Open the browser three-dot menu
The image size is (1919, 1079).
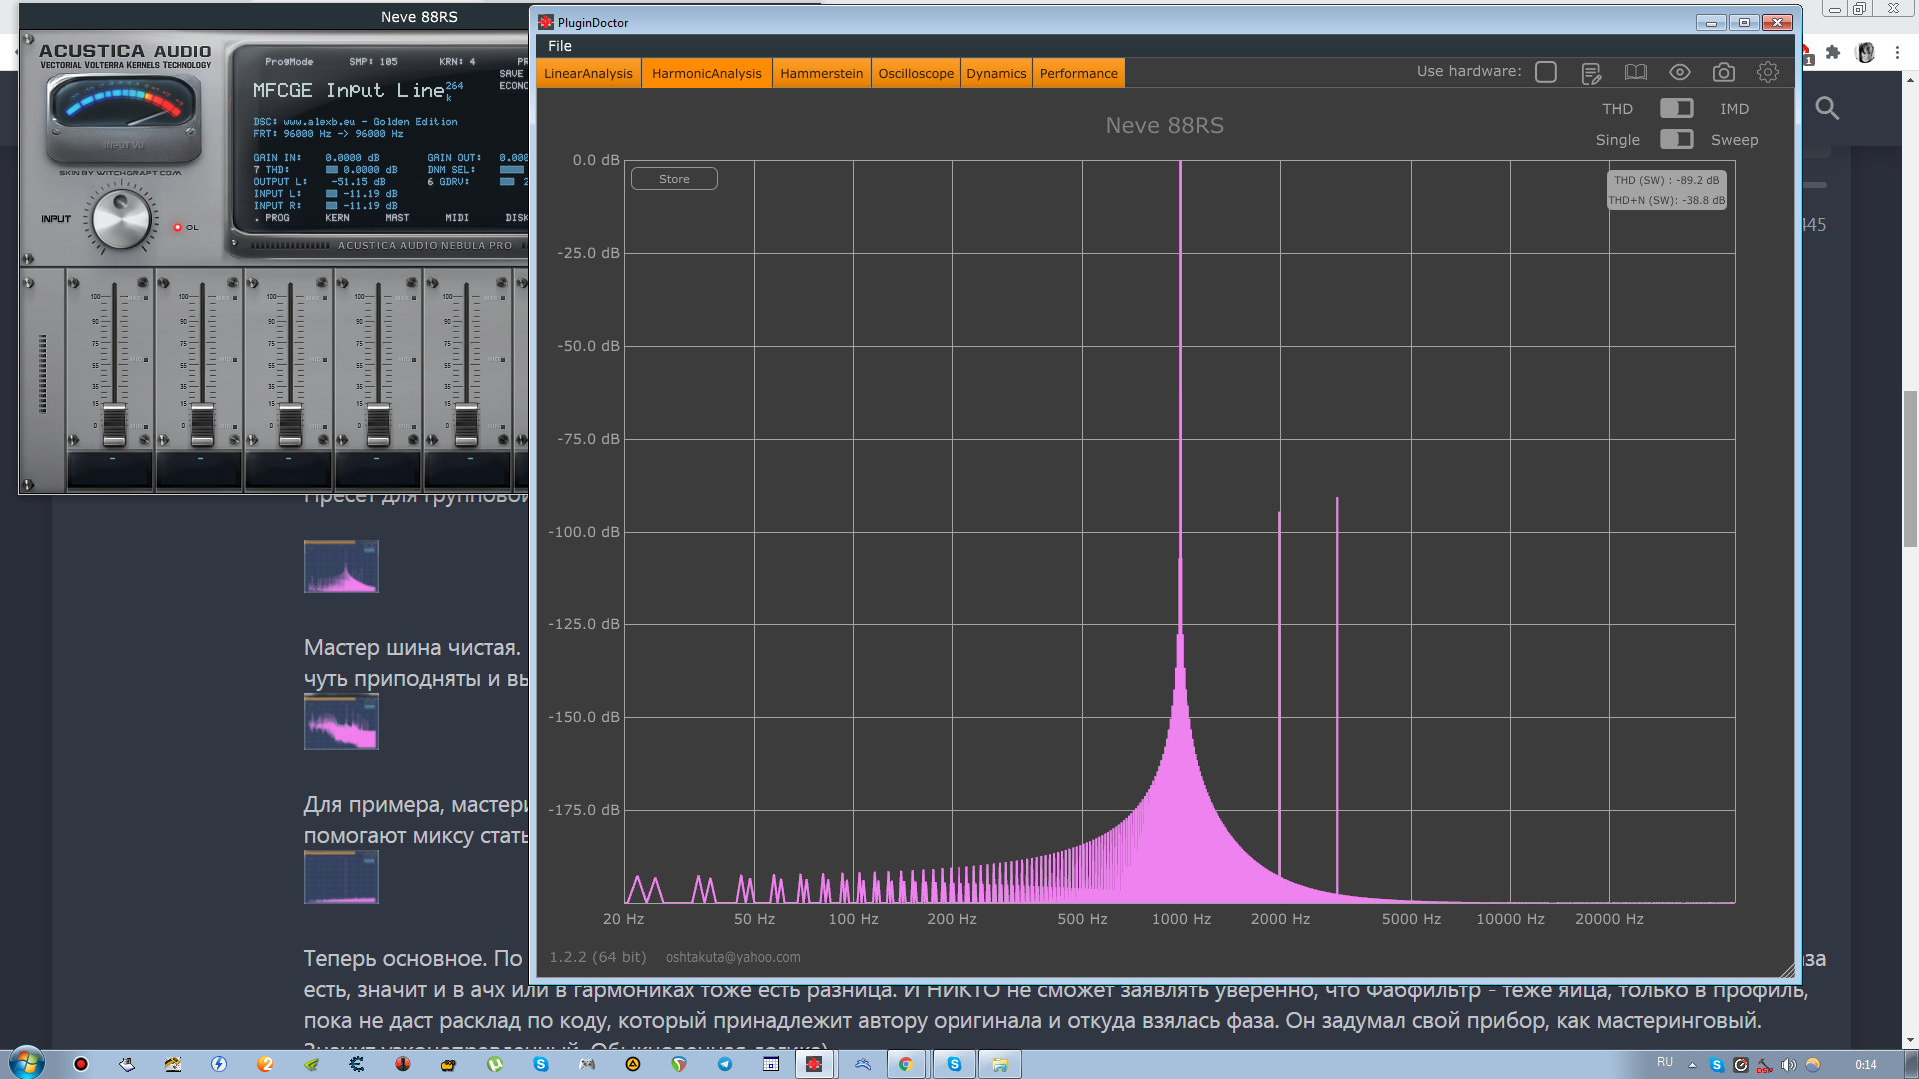[1897, 53]
